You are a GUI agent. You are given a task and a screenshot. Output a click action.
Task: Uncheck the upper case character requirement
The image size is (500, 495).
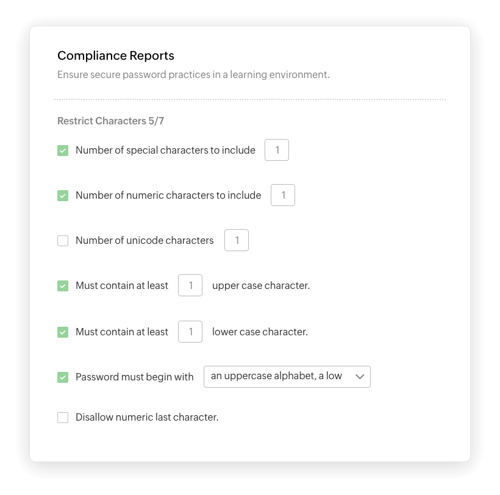click(62, 285)
